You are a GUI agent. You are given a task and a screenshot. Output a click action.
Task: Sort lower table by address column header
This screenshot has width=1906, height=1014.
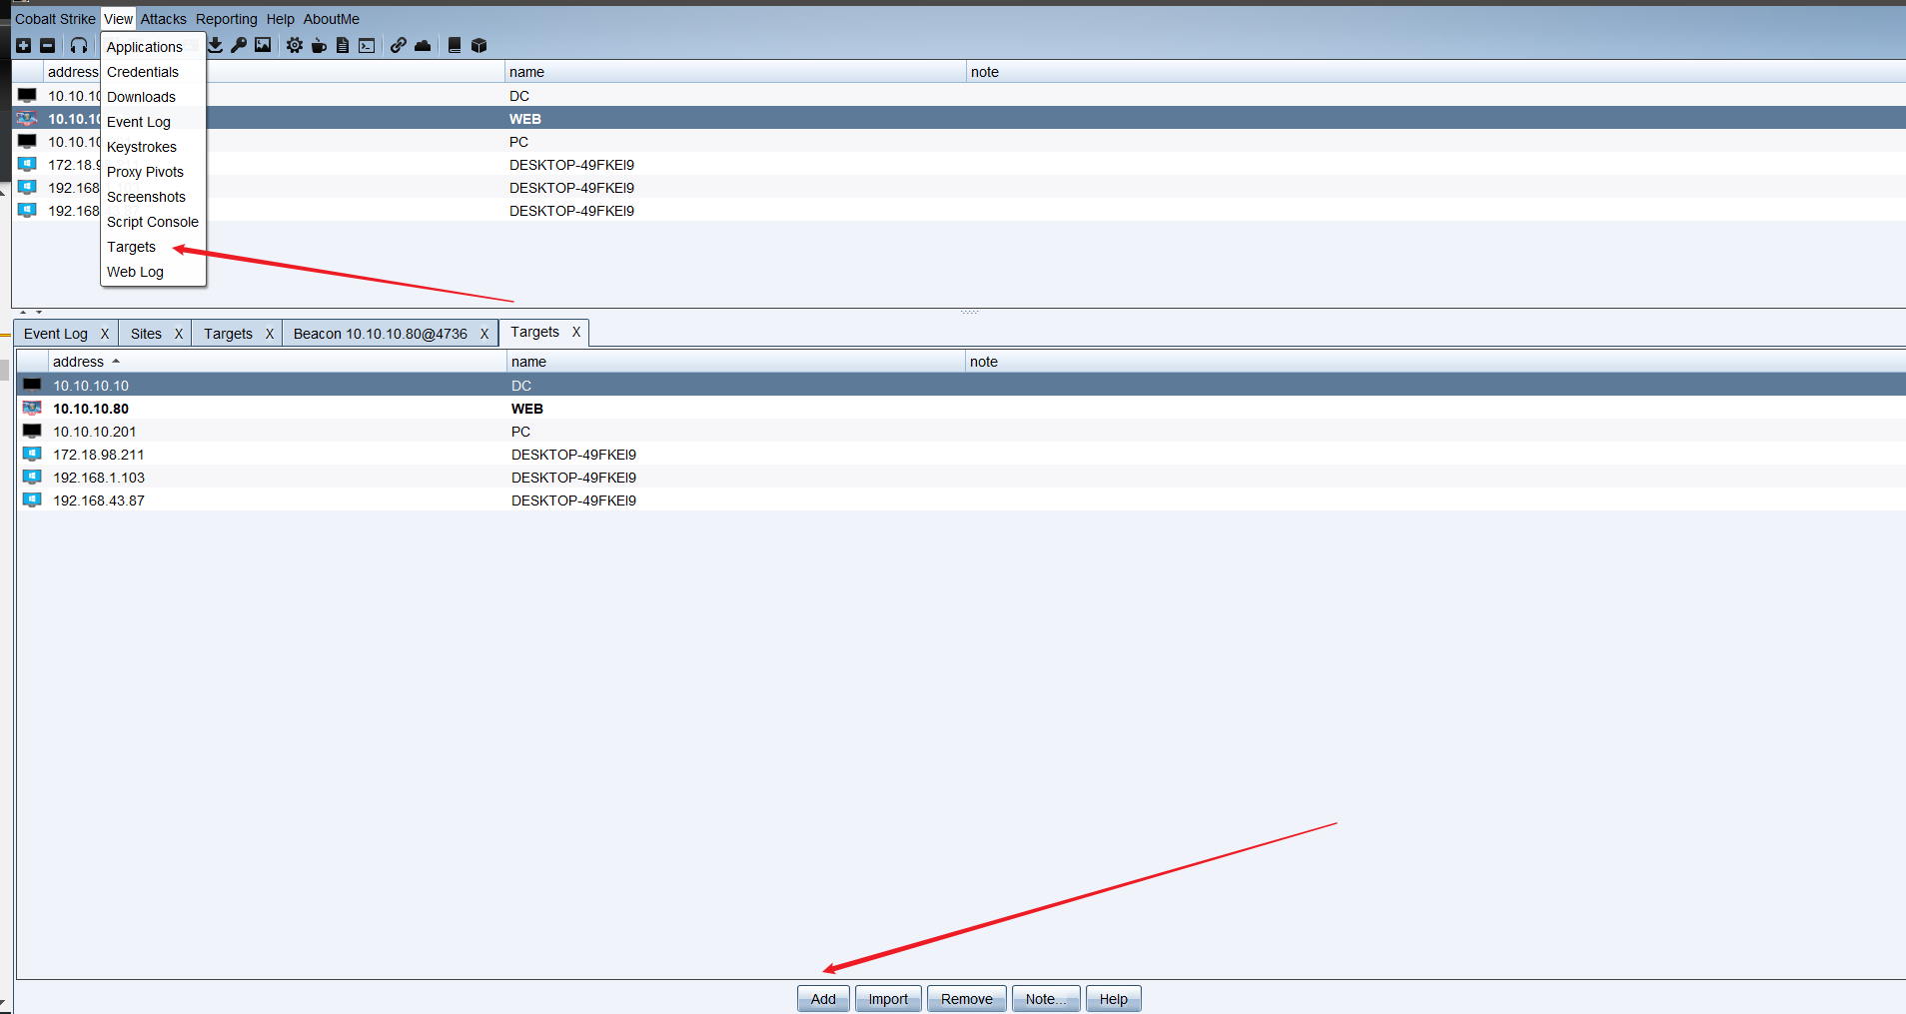tap(278, 362)
